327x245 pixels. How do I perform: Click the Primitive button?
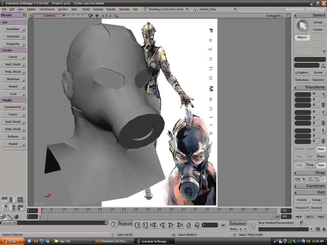(13, 29)
